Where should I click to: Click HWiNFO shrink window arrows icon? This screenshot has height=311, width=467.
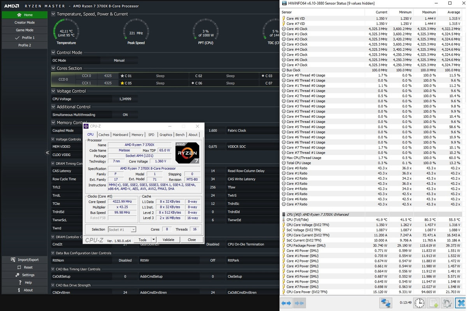tap(299, 303)
